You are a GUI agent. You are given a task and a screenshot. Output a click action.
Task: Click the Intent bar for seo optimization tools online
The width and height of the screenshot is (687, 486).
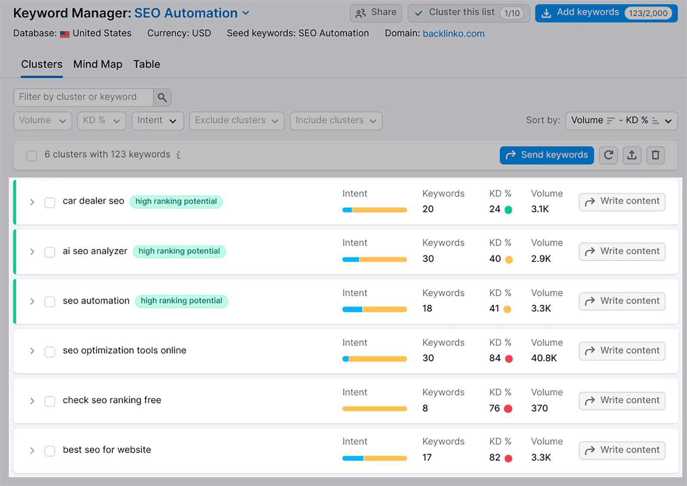(x=374, y=358)
